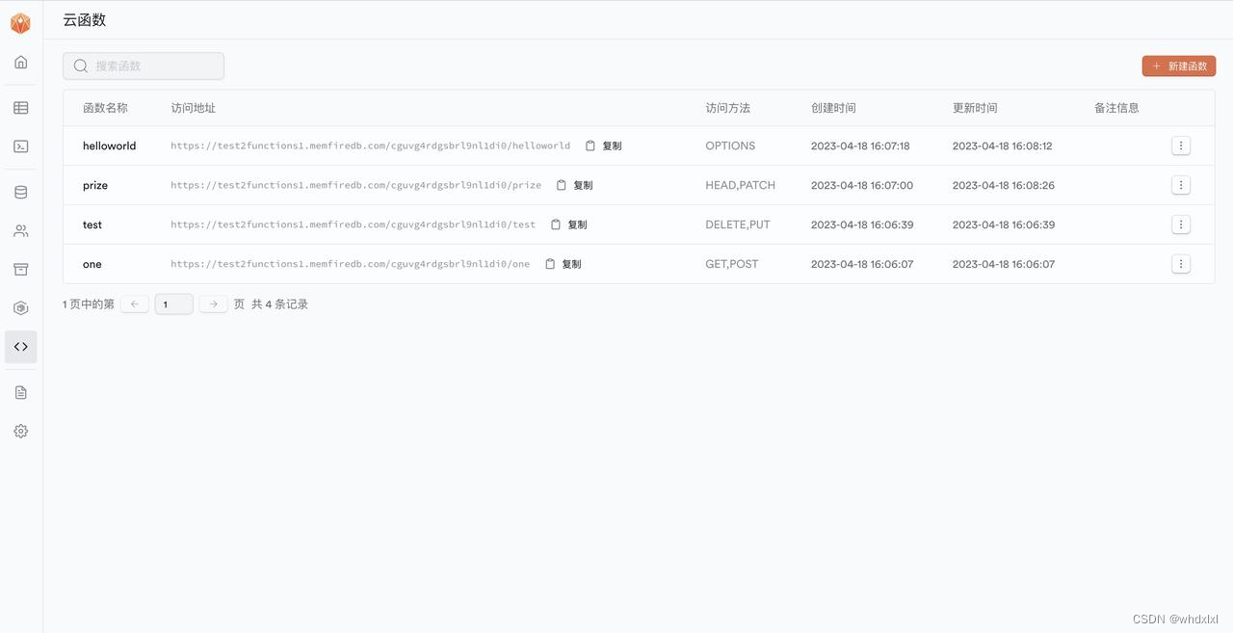Select the cloud functions code icon

tap(20, 346)
